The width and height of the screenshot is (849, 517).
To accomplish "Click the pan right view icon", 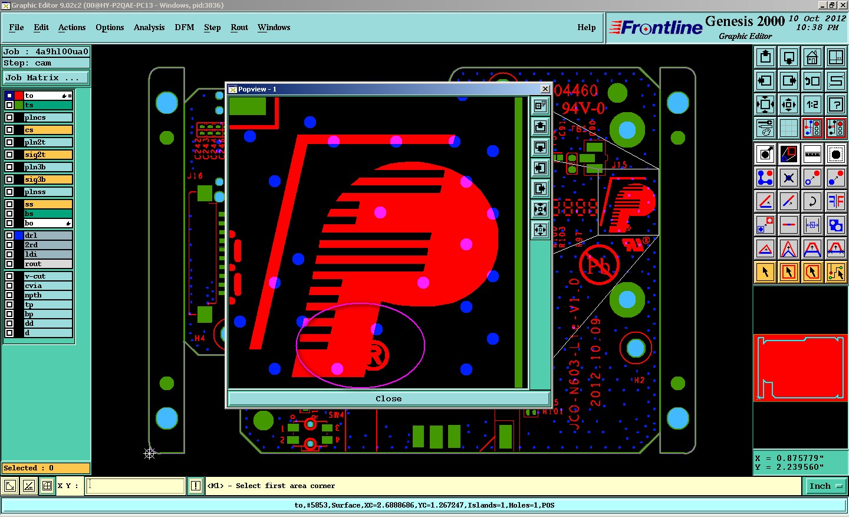I will point(789,81).
